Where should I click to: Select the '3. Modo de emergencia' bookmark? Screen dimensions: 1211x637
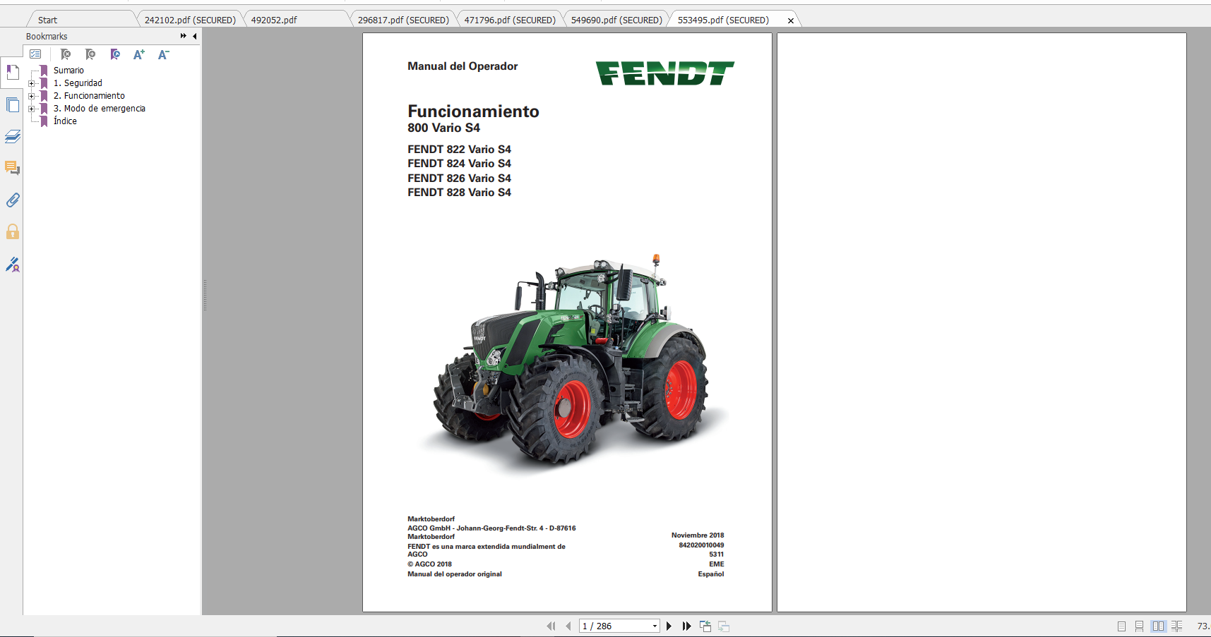click(x=100, y=109)
